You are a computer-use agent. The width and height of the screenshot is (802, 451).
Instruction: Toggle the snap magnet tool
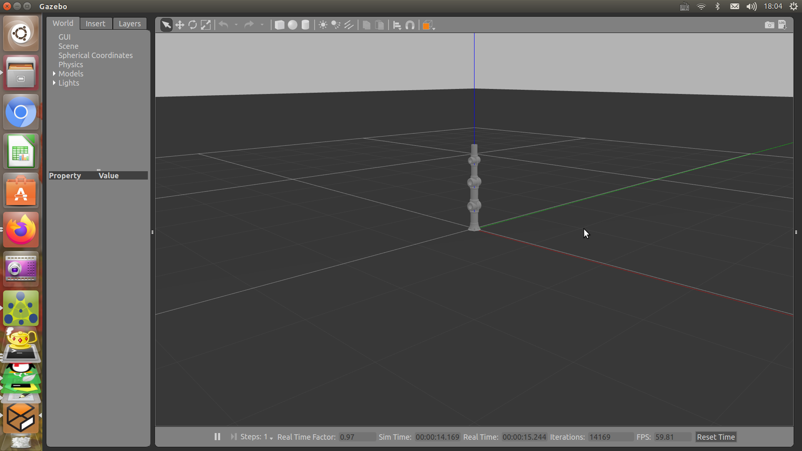point(410,25)
